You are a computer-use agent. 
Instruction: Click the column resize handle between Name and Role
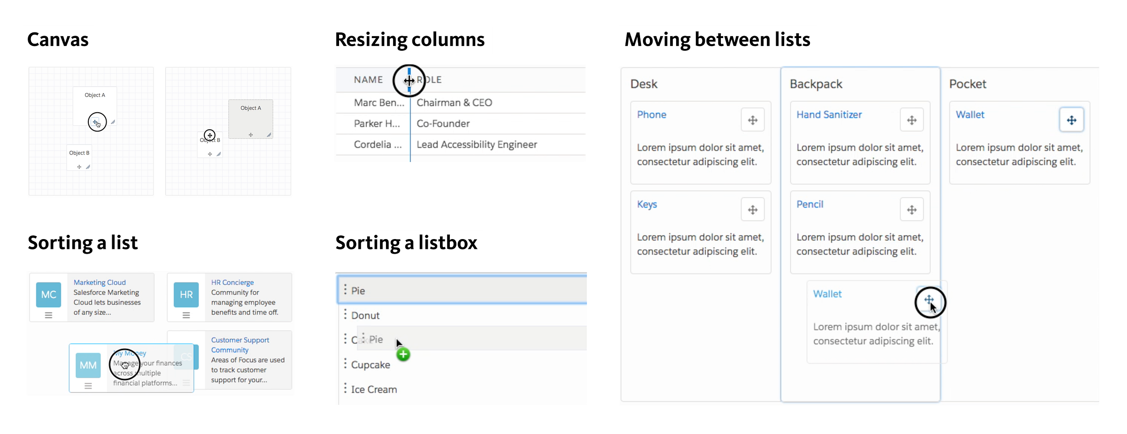point(409,80)
